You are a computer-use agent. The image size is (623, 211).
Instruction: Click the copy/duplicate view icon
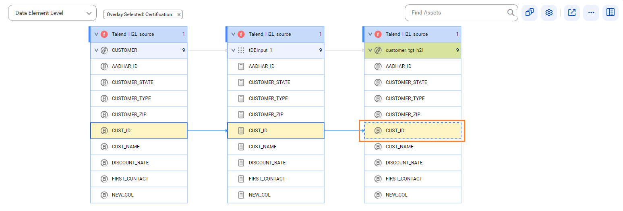point(530,13)
